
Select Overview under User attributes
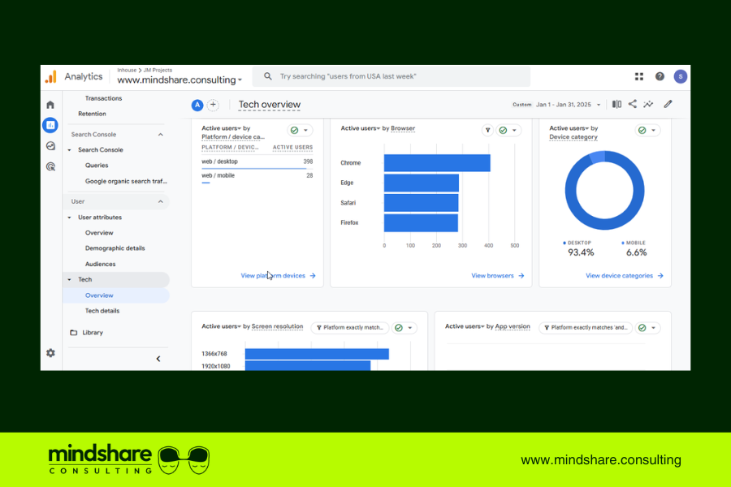(x=99, y=233)
